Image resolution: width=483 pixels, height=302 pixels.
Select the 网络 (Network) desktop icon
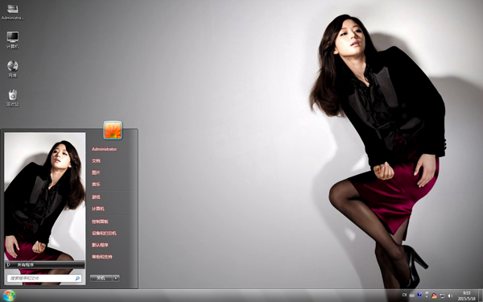pyautogui.click(x=13, y=68)
